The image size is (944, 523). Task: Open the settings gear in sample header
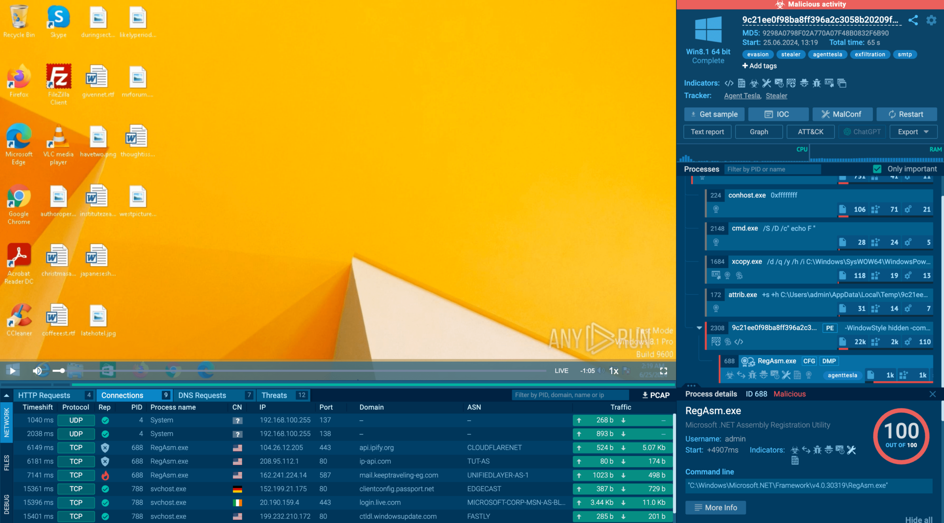click(x=931, y=20)
